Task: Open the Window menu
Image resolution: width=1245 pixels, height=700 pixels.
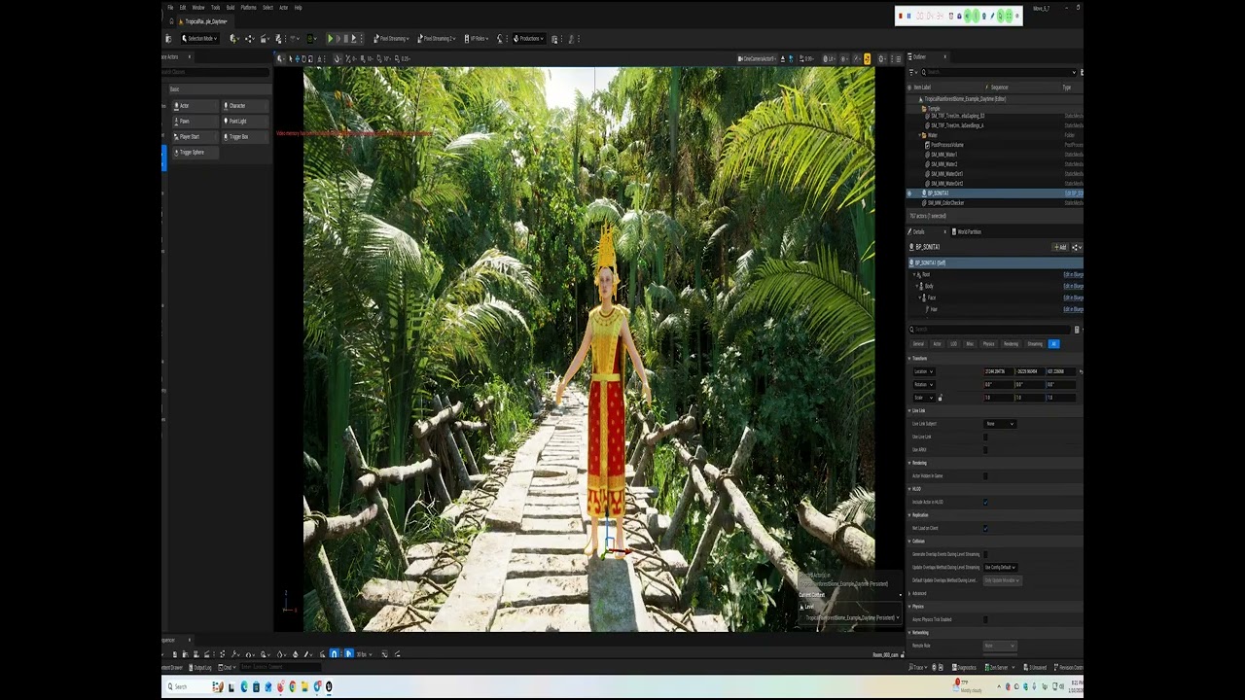Action: 198,8
